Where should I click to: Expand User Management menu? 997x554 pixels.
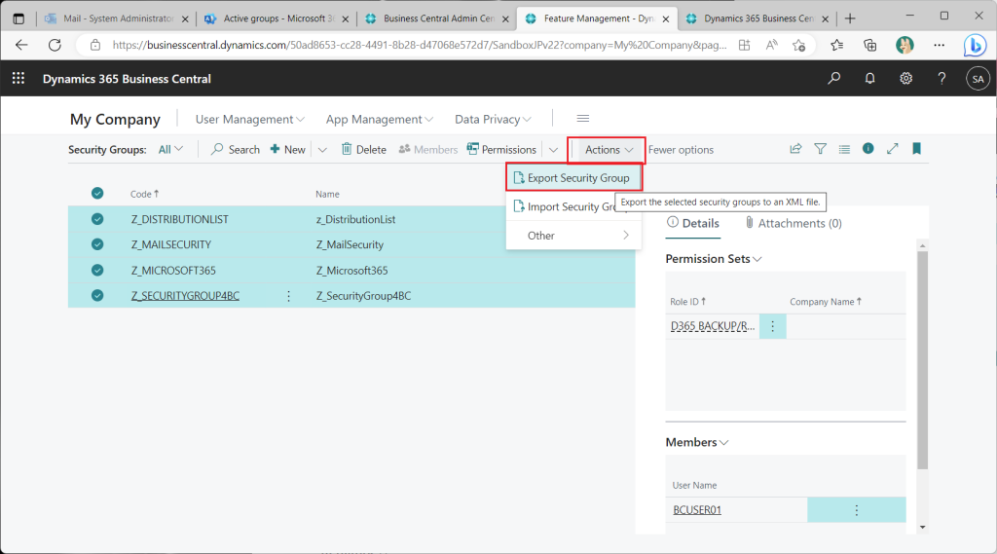(x=250, y=119)
